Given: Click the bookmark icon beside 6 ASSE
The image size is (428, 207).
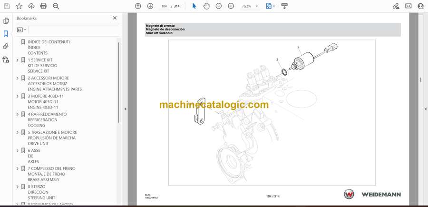Looking at the screenshot, I should 23,150.
